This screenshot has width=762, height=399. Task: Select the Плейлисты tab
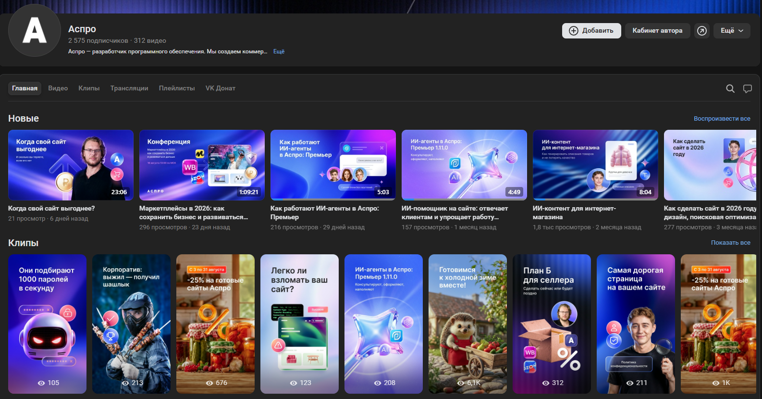(177, 88)
